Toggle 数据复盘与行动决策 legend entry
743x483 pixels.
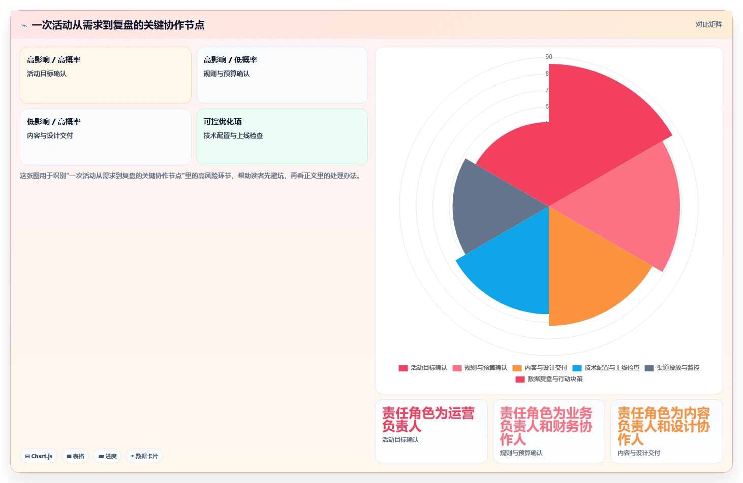pos(549,379)
